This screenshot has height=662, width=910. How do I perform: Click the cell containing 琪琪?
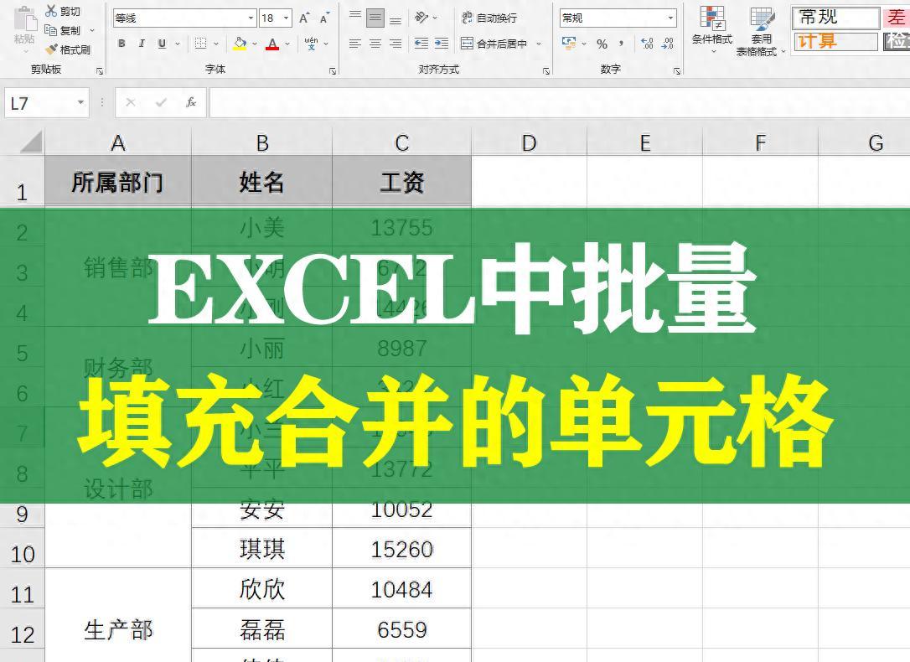[261, 548]
